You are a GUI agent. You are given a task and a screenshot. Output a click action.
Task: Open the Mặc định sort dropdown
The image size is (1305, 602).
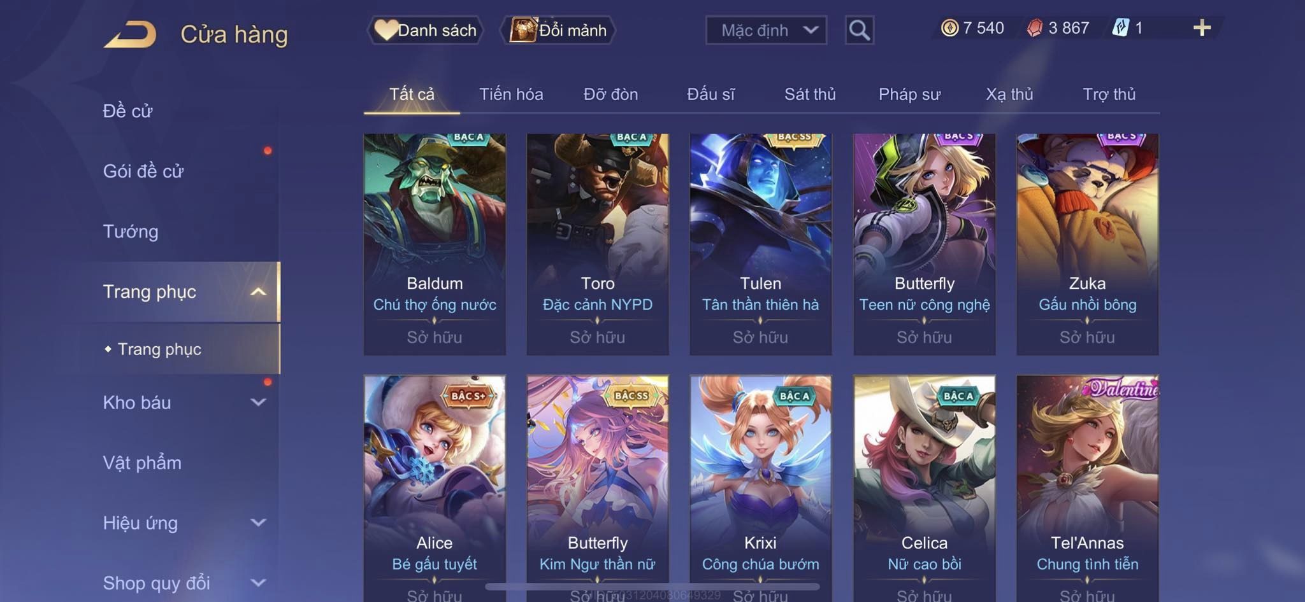[x=766, y=30]
